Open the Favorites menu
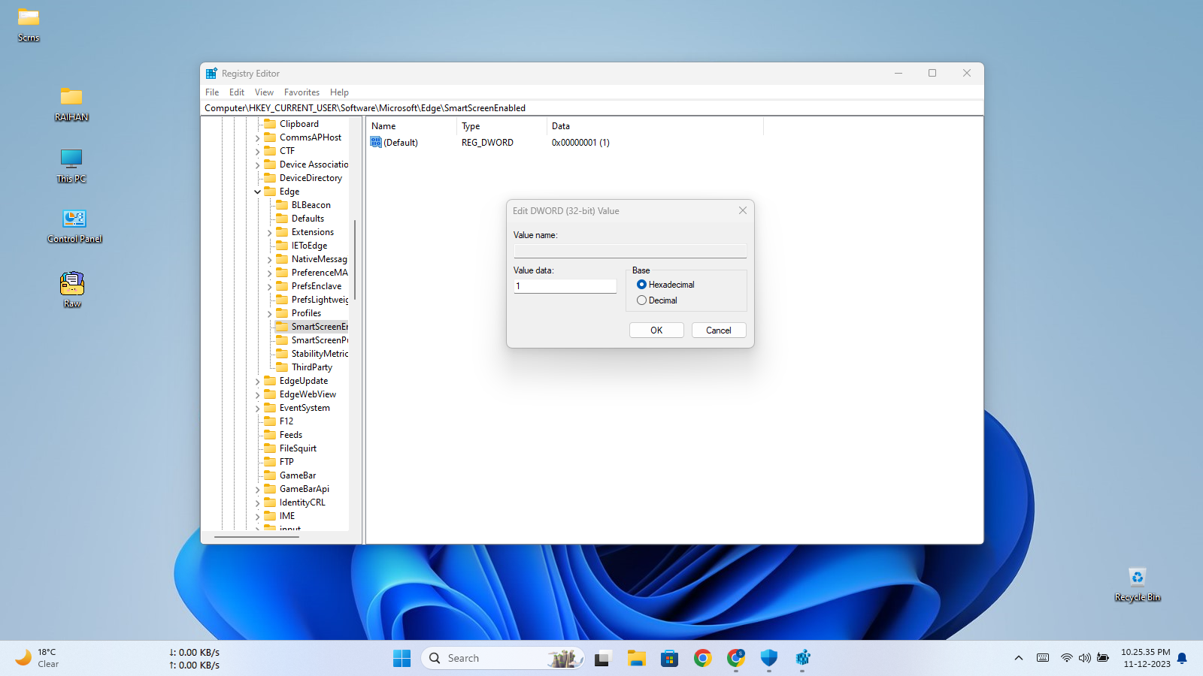 [302, 92]
